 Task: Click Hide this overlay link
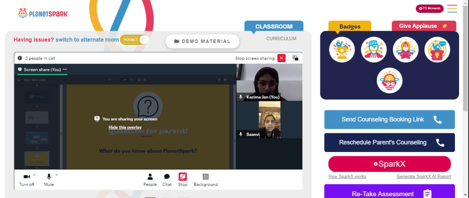(125, 127)
